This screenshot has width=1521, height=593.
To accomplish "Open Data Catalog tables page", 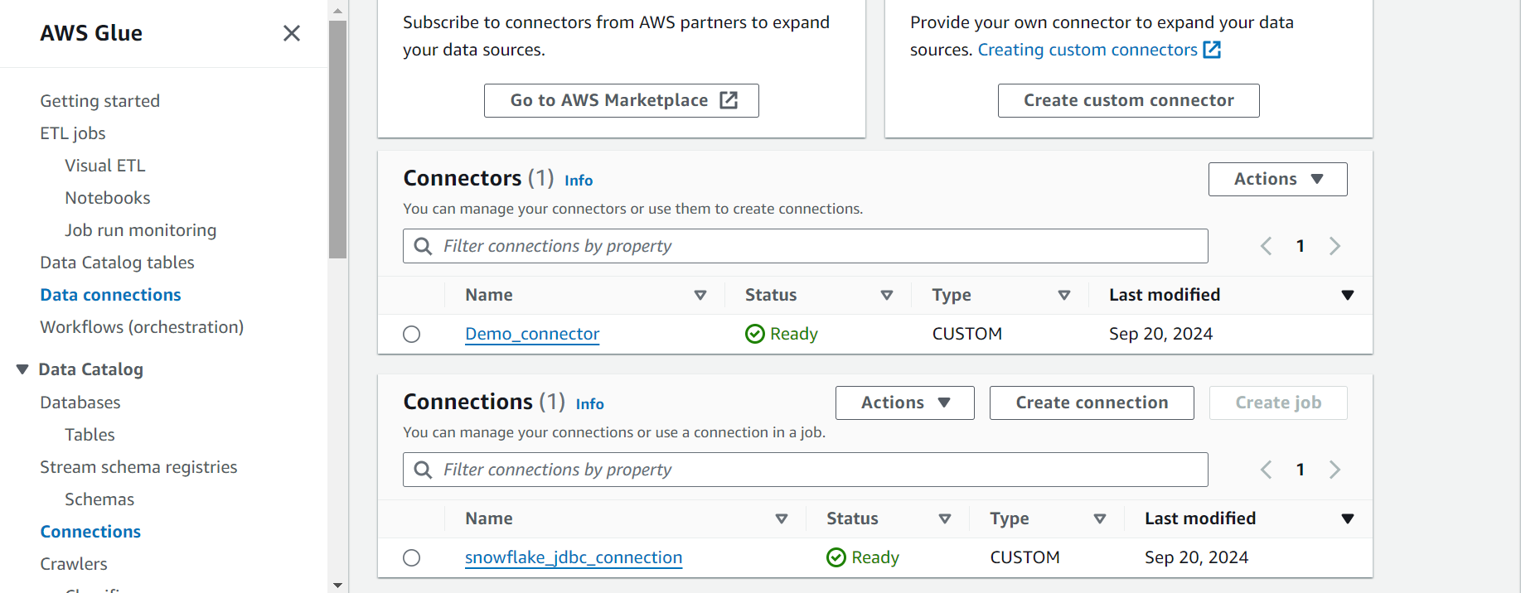I will click(117, 263).
